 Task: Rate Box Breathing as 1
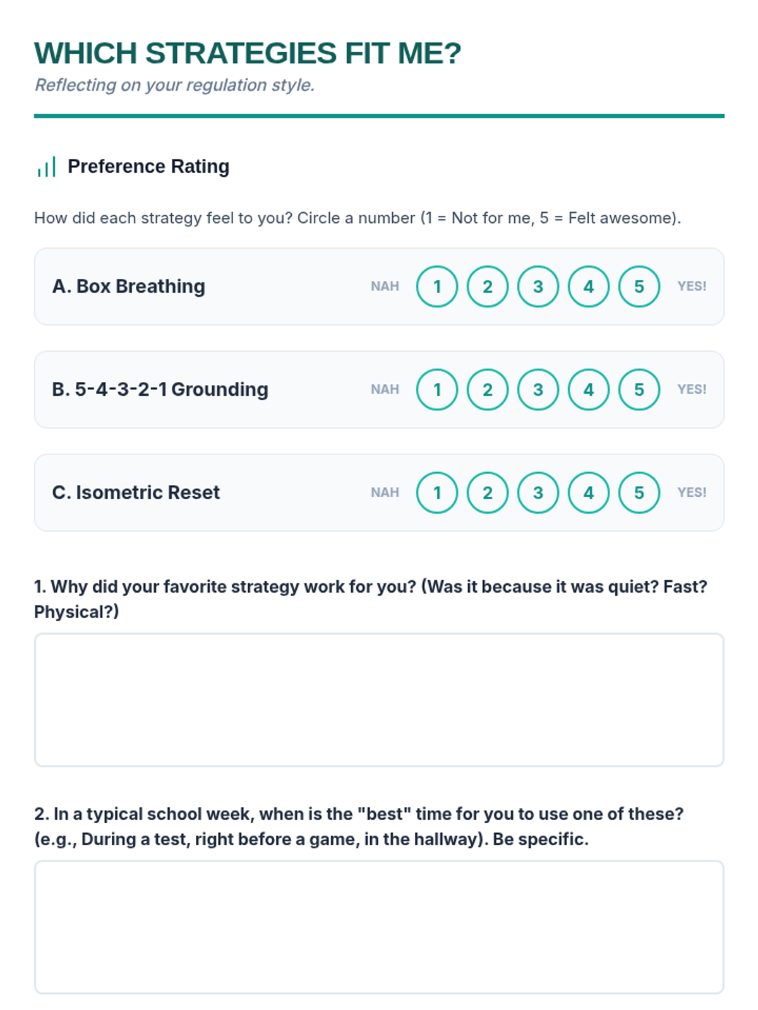[437, 287]
